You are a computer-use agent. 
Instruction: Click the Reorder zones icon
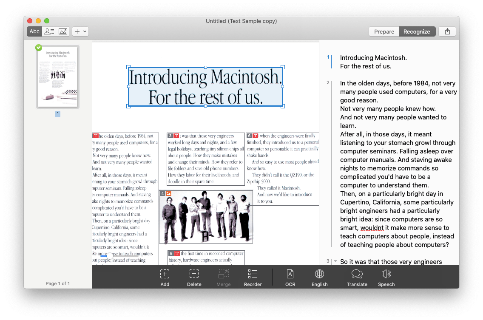tap(253, 274)
